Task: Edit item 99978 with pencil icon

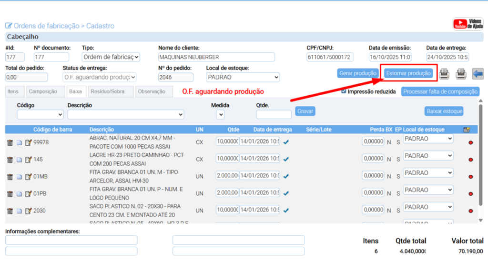Action: click(28, 142)
